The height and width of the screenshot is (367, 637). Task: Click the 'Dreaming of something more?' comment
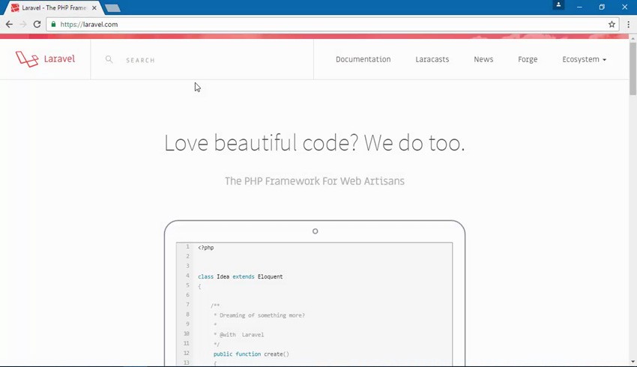pos(259,315)
